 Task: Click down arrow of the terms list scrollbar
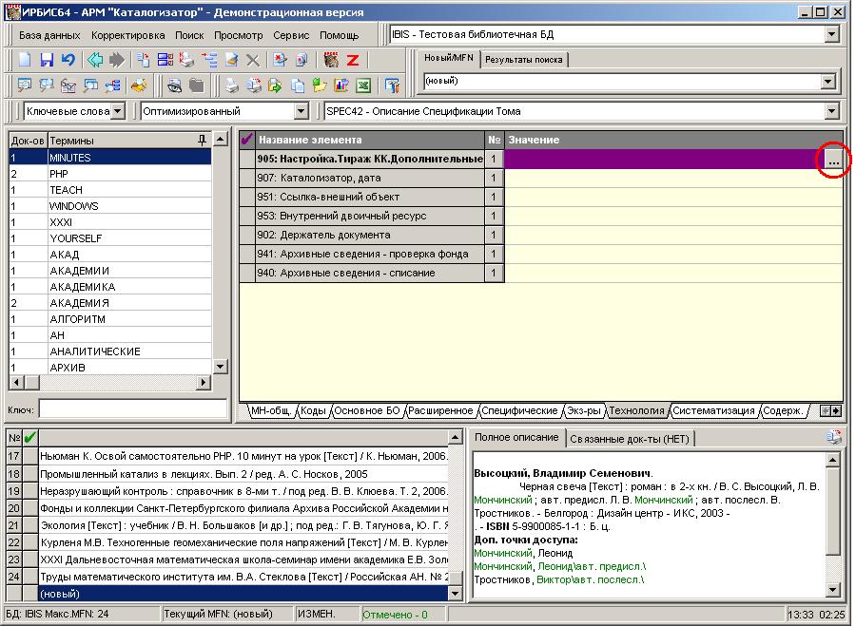click(x=220, y=367)
